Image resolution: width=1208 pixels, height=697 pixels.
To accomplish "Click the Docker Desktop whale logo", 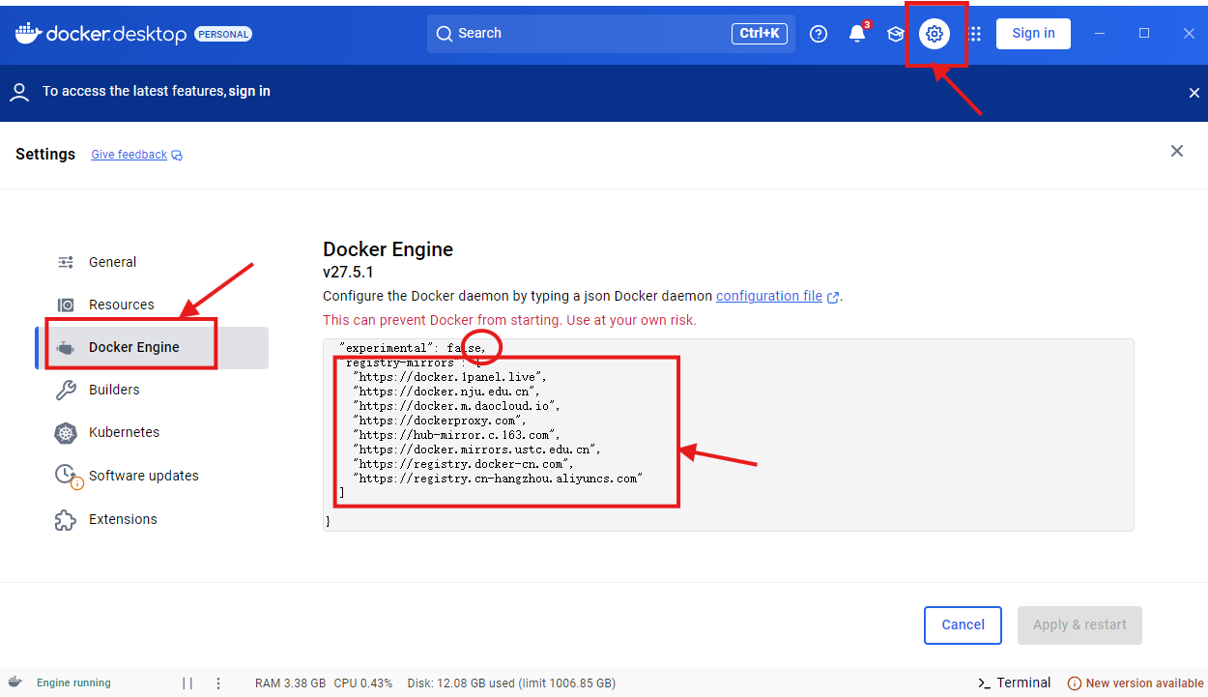I will pyautogui.click(x=27, y=33).
